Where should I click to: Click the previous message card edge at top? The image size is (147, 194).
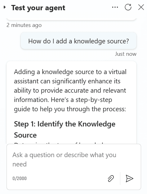click(x=71, y=19)
